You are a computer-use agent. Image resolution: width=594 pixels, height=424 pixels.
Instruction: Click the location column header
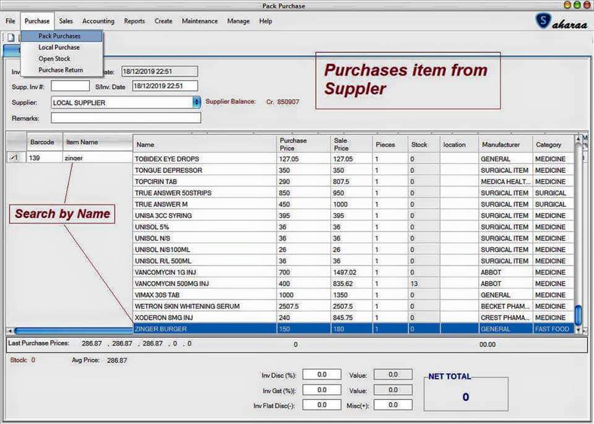point(459,144)
